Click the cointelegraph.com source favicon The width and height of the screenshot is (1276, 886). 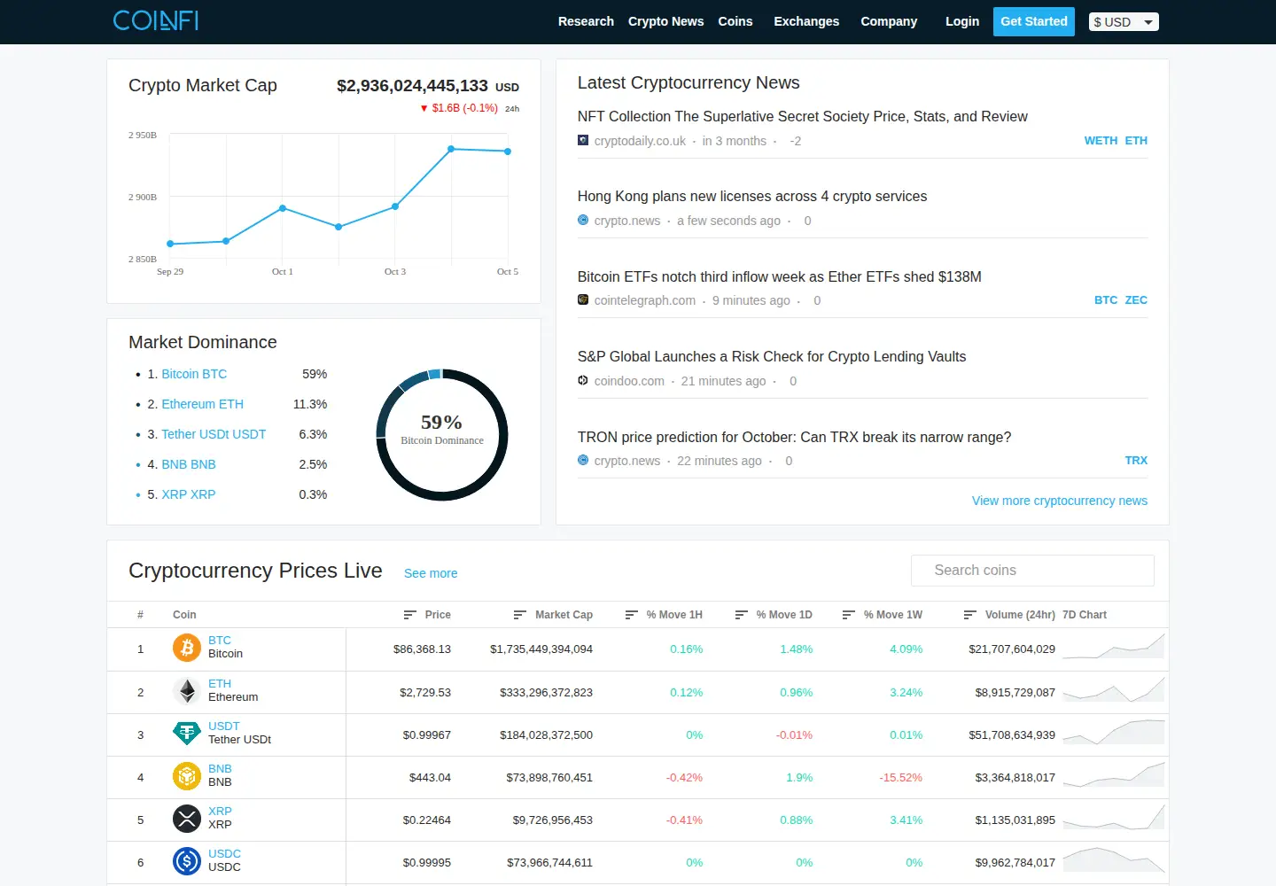(x=583, y=299)
